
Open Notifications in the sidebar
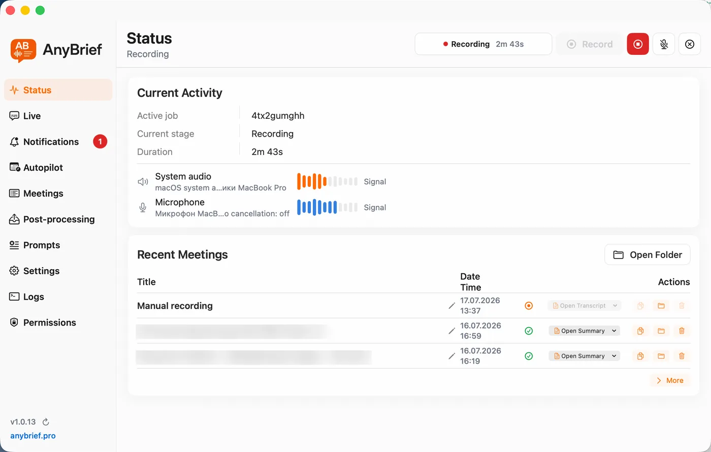tap(58, 142)
